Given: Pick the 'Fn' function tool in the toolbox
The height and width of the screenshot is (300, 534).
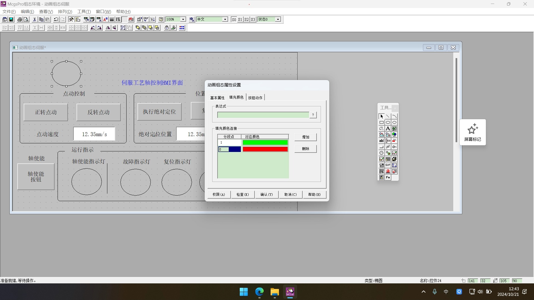Looking at the screenshot, I should pyautogui.click(x=388, y=177).
